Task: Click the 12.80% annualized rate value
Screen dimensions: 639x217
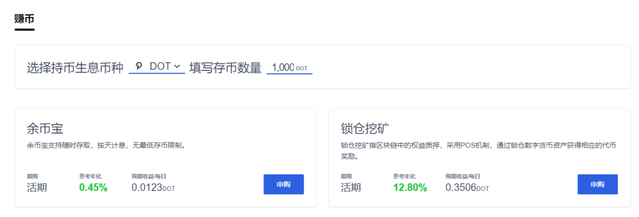Action: click(410, 187)
